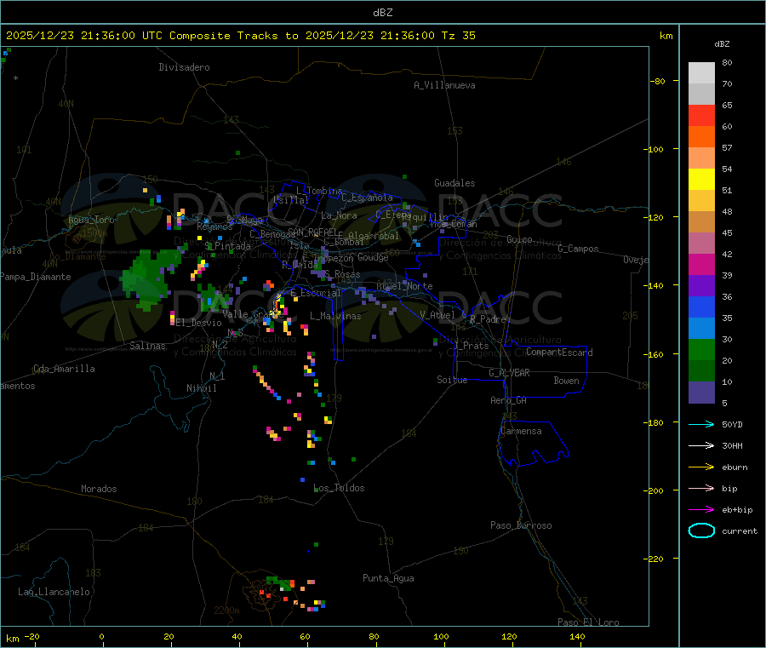Click the 50YD legend label

point(732,424)
